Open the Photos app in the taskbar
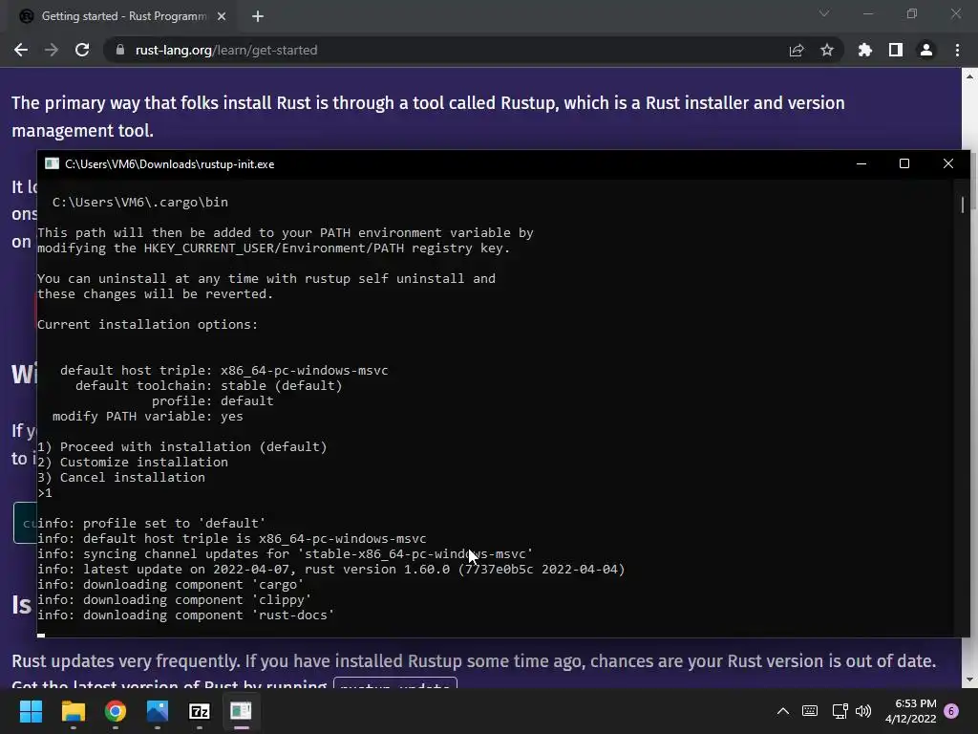 pos(158,711)
